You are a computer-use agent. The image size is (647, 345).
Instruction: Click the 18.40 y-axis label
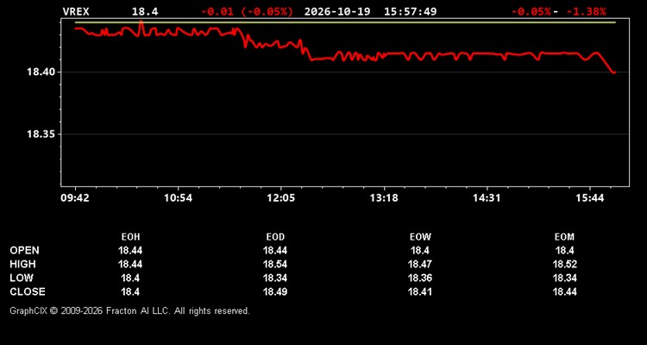point(41,72)
